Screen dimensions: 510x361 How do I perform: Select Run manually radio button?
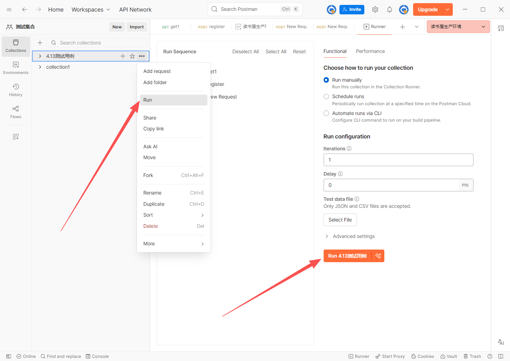tap(326, 80)
